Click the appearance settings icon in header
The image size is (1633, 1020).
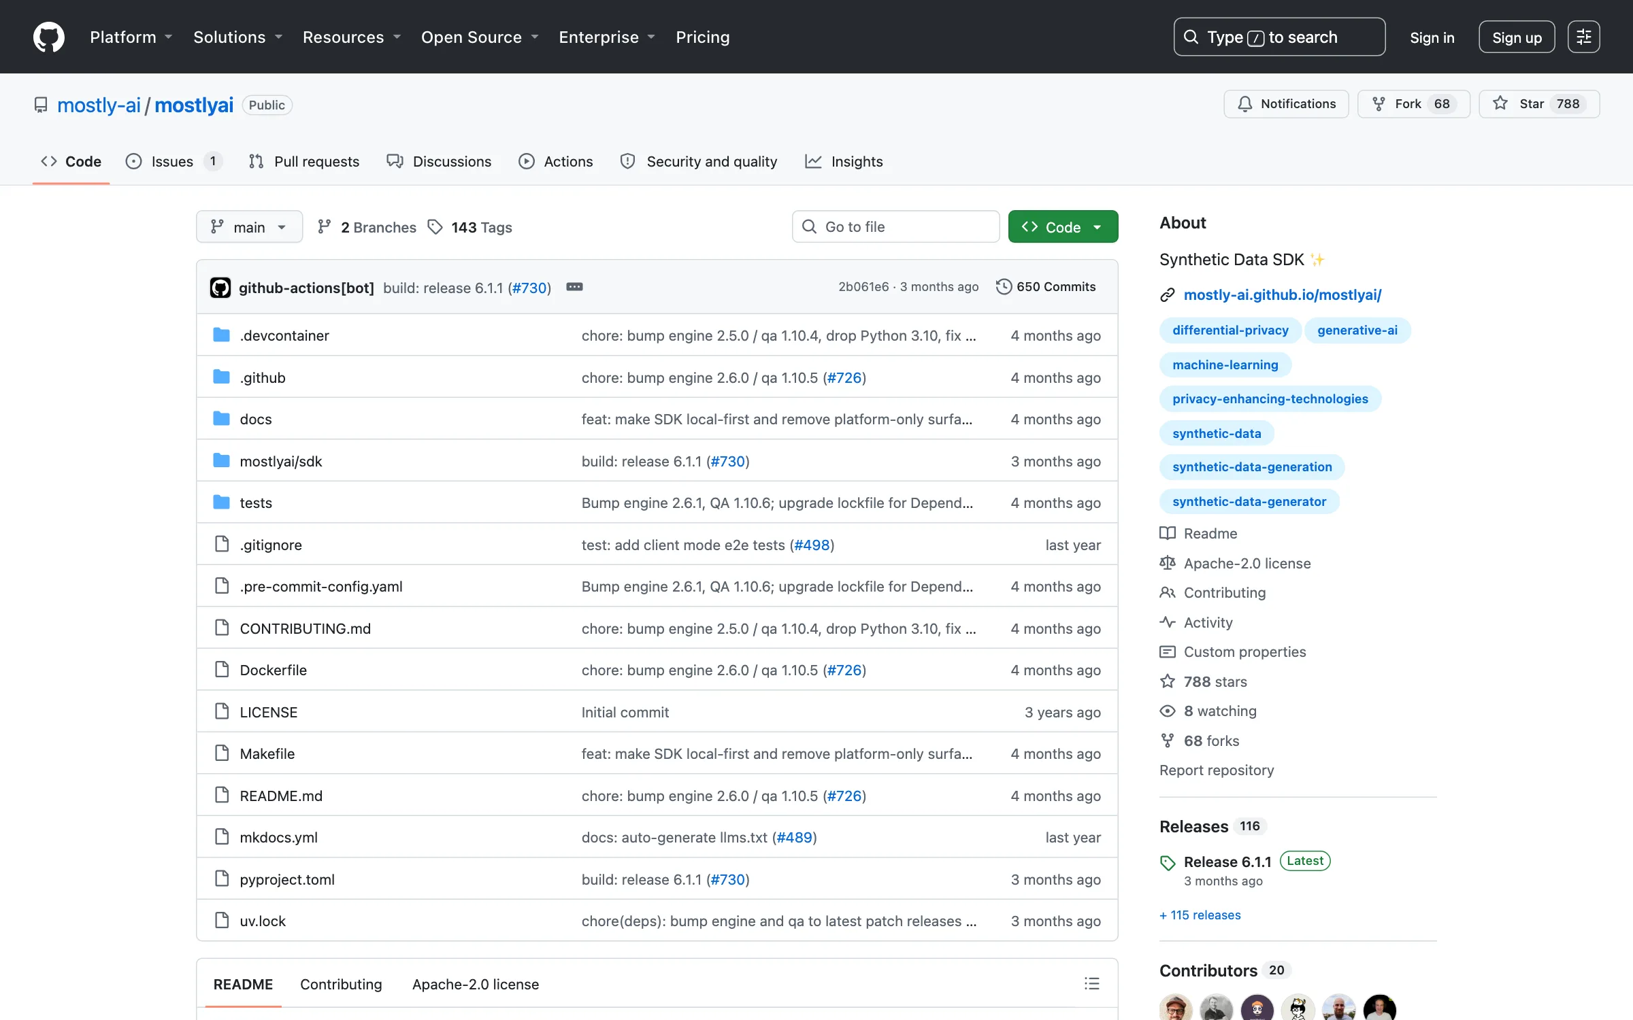point(1583,37)
